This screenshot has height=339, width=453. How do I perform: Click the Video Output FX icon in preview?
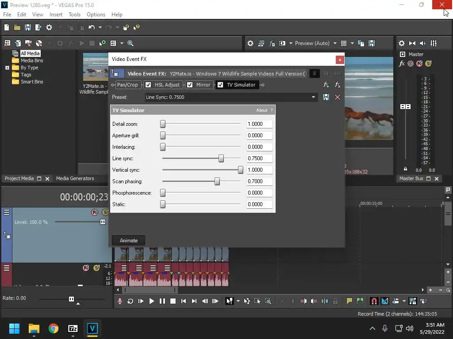tap(272, 43)
